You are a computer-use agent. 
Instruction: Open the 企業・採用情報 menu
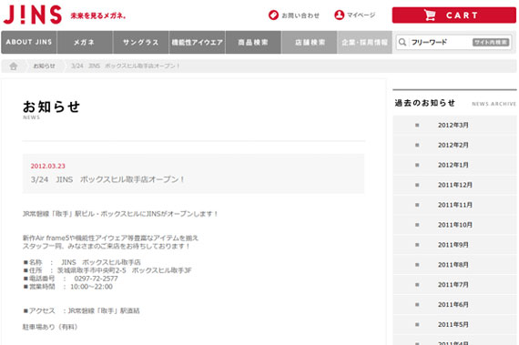pyautogui.click(x=365, y=43)
